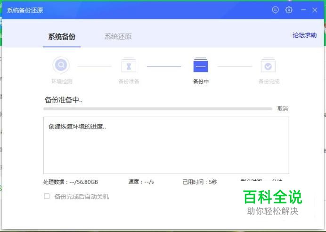
Task: Click the 备份准备 hourglass step icon
Action: (129, 65)
